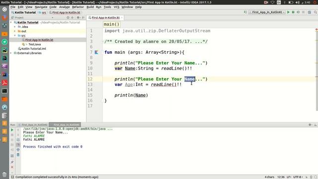
Task: Close the First App In Kotlin.kt tab
Action: (122, 18)
